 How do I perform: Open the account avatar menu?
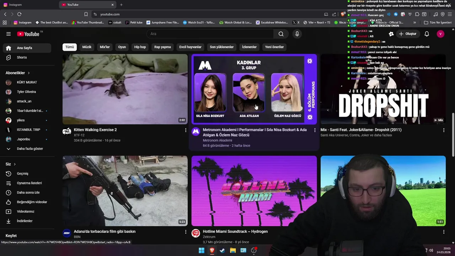(x=440, y=34)
